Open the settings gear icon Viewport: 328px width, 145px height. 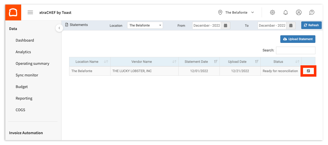click(x=272, y=12)
